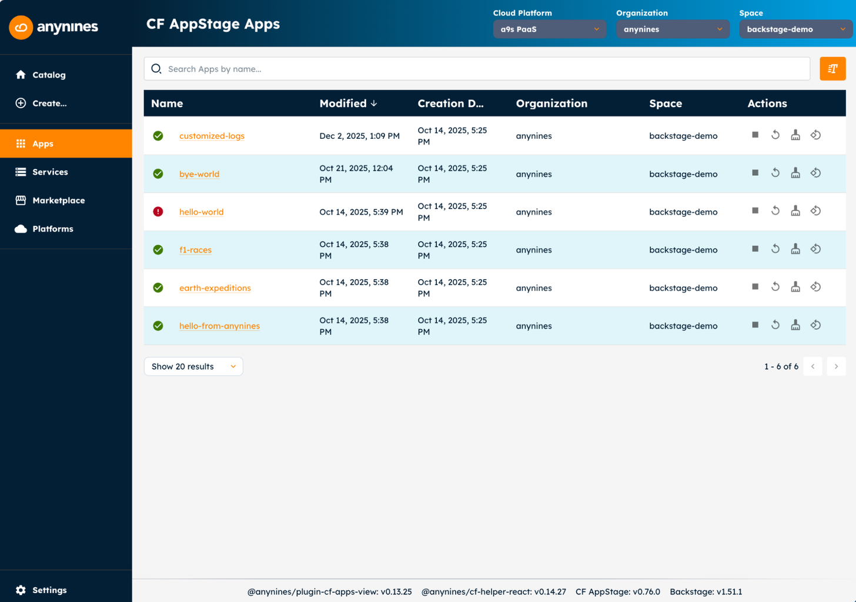The image size is (856, 602).
Task: Click the diamond-rotate icon for customized-logs
Action: [815, 135]
